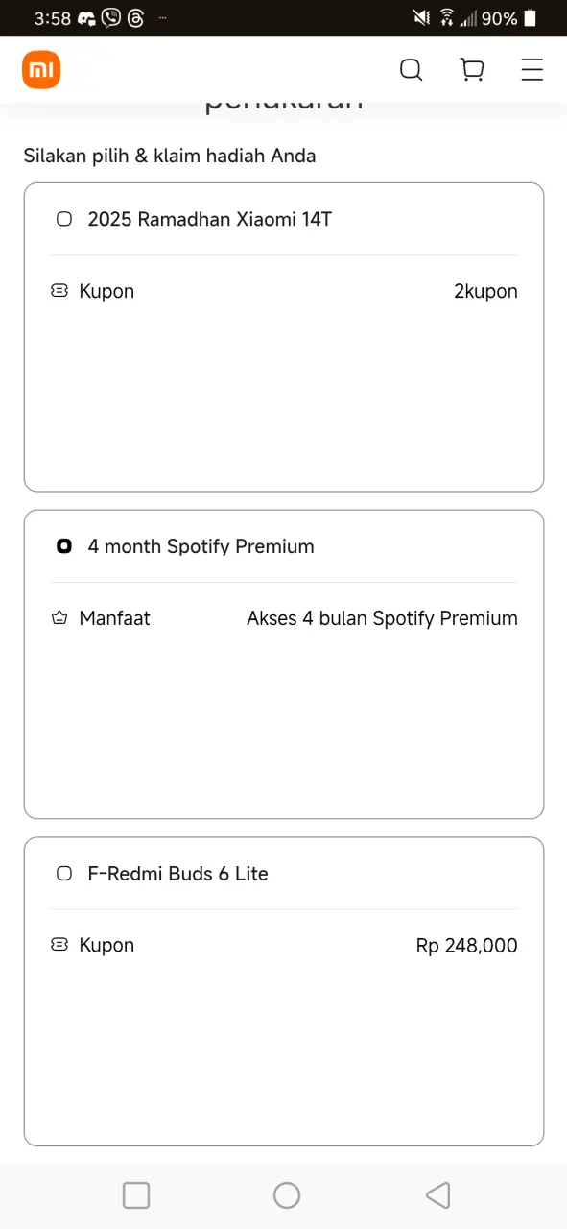The height and width of the screenshot is (1229, 567).
Task: Tap the Rp 248,000 coupon value
Action: click(x=467, y=945)
